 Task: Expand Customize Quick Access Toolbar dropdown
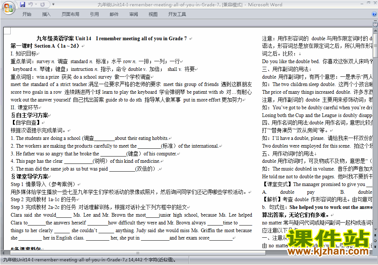53,4
